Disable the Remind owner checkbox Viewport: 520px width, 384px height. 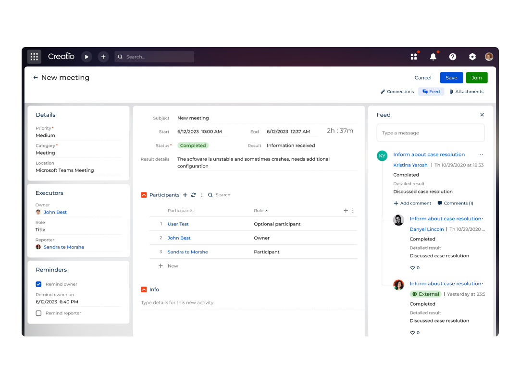38,284
